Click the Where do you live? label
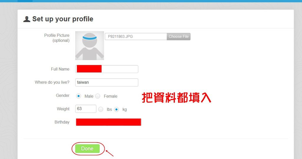This screenshot has height=159, width=302. pos(52,82)
